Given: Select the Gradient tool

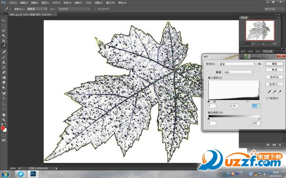Looking at the screenshot, I should pos(4,77).
